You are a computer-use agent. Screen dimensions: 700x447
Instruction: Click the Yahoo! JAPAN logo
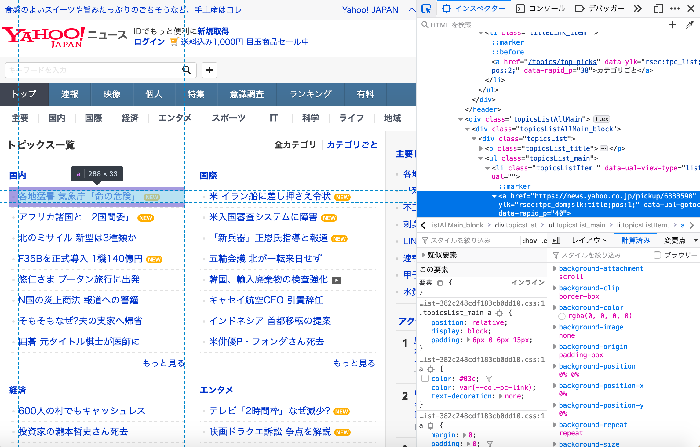tap(43, 37)
